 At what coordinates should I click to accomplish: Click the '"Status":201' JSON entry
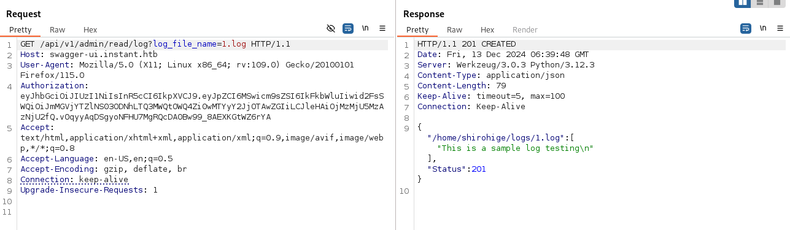[457, 169]
